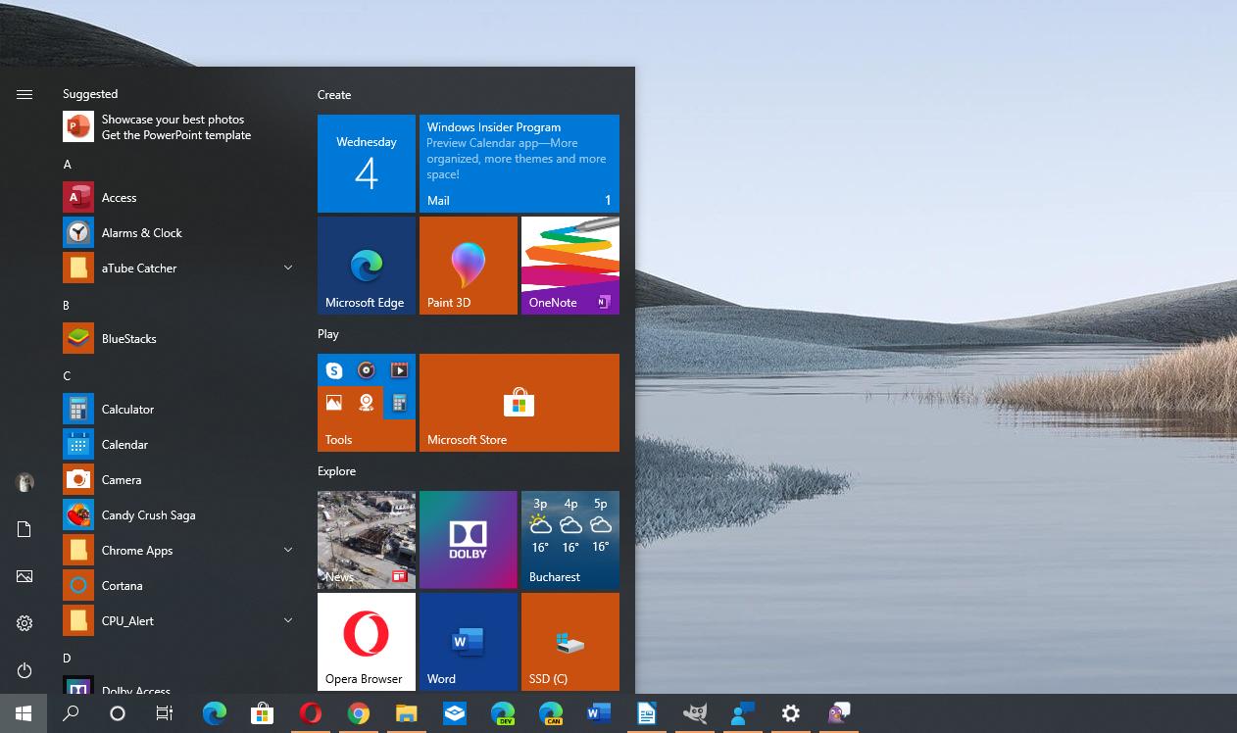The width and height of the screenshot is (1237, 733).
Task: Open the SSD (C) drive tile
Action: point(570,642)
